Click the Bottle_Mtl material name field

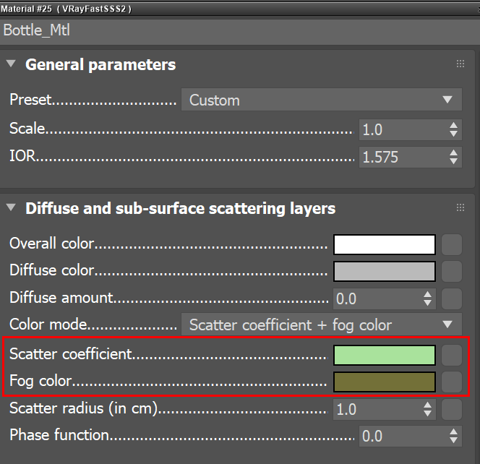(239, 30)
